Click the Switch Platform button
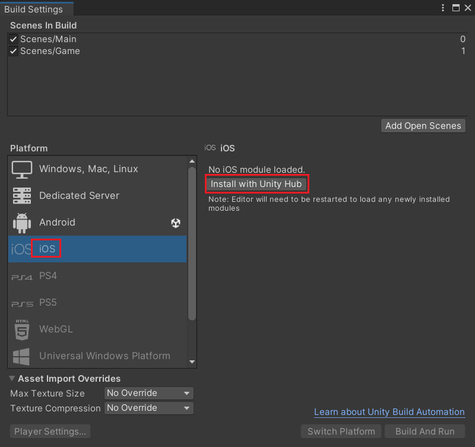The image size is (475, 447). click(x=341, y=431)
